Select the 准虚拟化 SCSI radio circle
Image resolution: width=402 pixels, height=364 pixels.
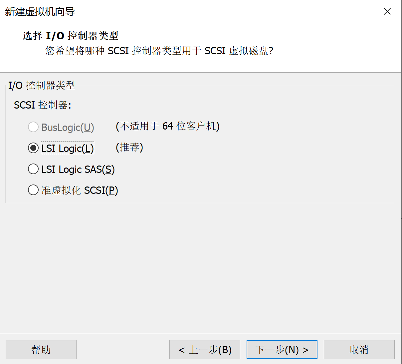(33, 190)
